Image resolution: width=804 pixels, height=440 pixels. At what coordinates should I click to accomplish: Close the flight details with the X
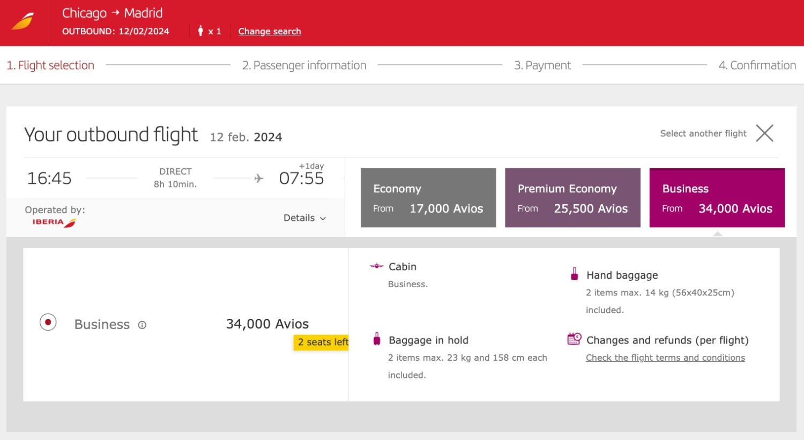(x=765, y=133)
